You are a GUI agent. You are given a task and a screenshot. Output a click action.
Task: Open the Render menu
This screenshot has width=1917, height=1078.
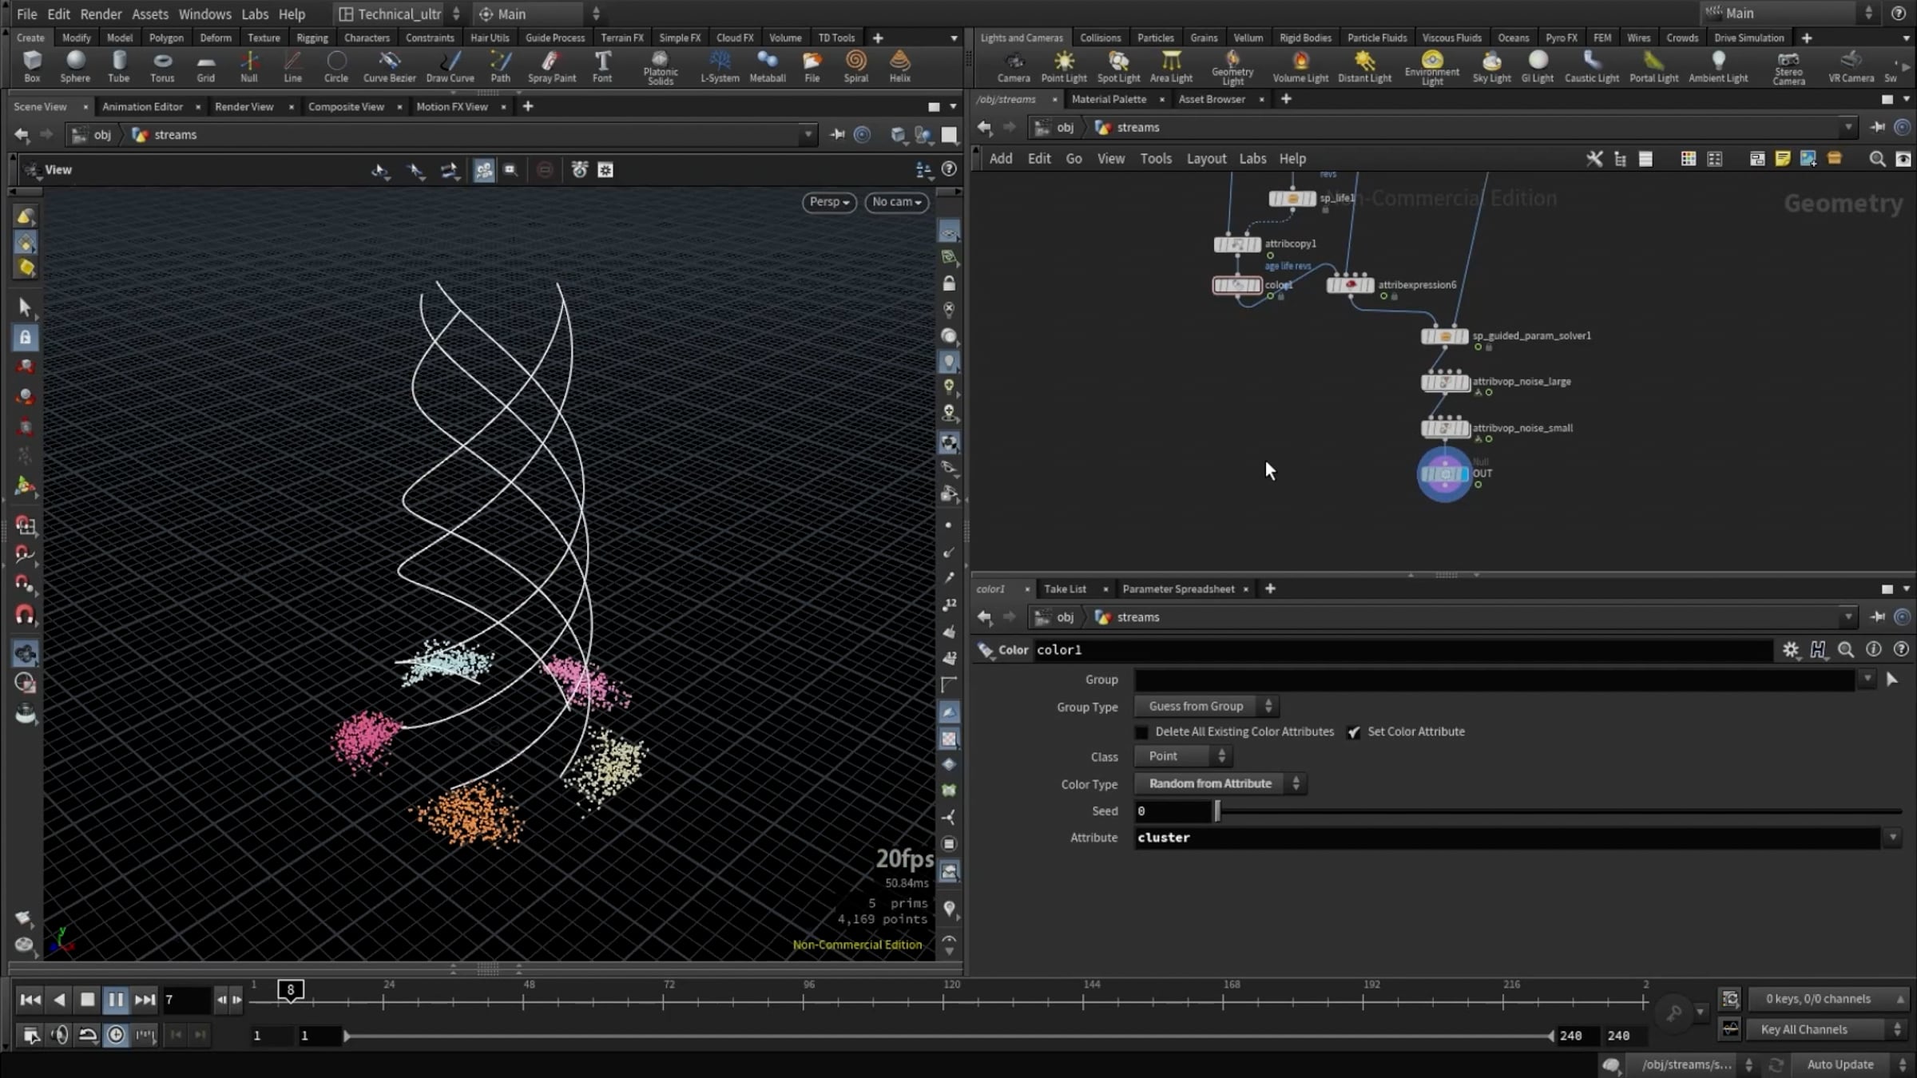101,14
